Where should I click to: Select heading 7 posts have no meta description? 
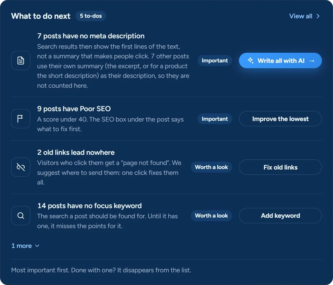tap(91, 36)
